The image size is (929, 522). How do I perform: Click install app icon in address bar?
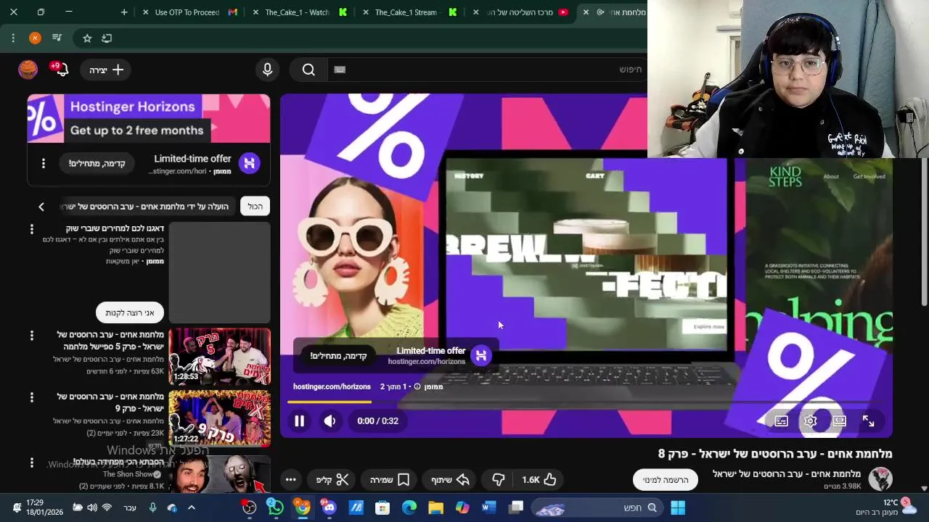pos(107,38)
